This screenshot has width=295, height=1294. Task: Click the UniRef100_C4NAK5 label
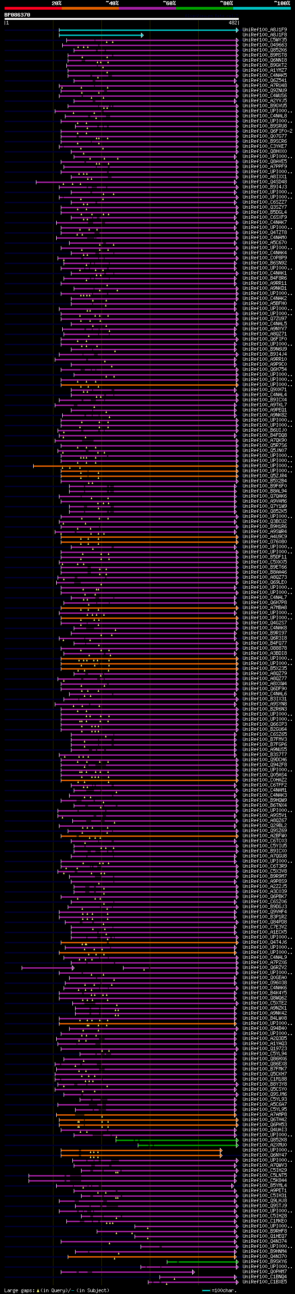pyautogui.click(x=264, y=76)
